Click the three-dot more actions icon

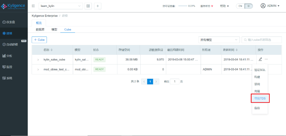point(266,59)
